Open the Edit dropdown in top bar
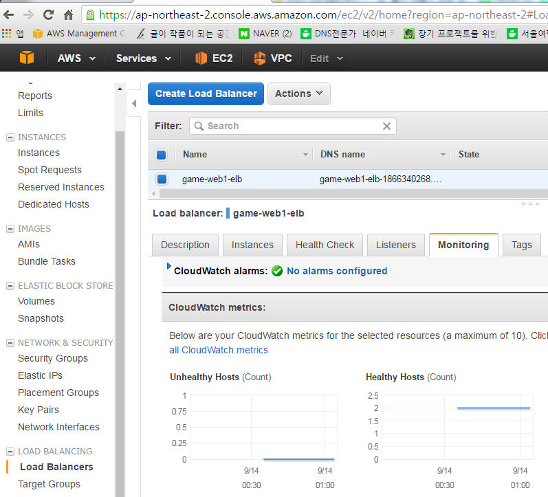This screenshot has height=497, width=548. pos(327,58)
